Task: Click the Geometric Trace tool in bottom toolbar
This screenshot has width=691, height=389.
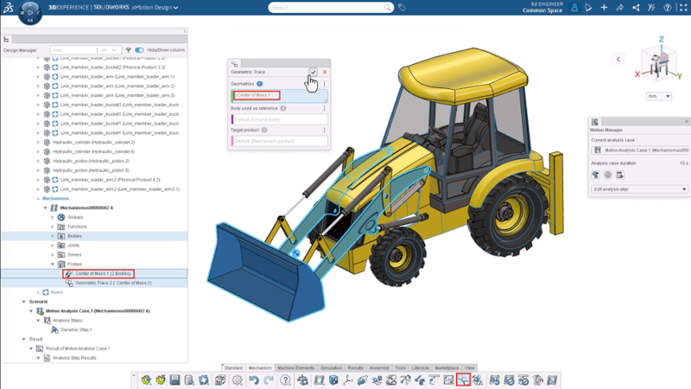Action: (x=463, y=380)
